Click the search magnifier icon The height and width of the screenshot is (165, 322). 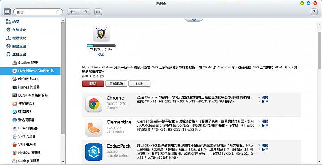pos(58,12)
